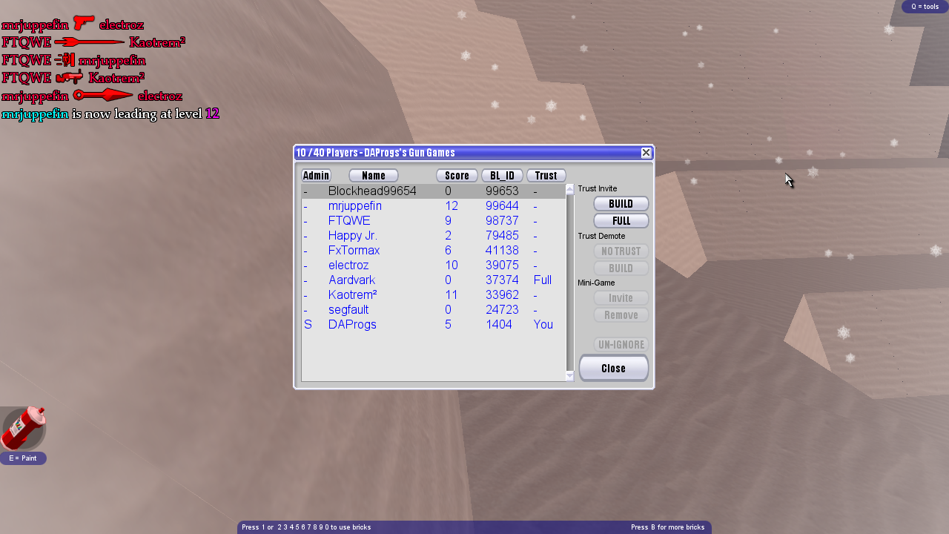Select player electroz in the list

tap(433, 266)
